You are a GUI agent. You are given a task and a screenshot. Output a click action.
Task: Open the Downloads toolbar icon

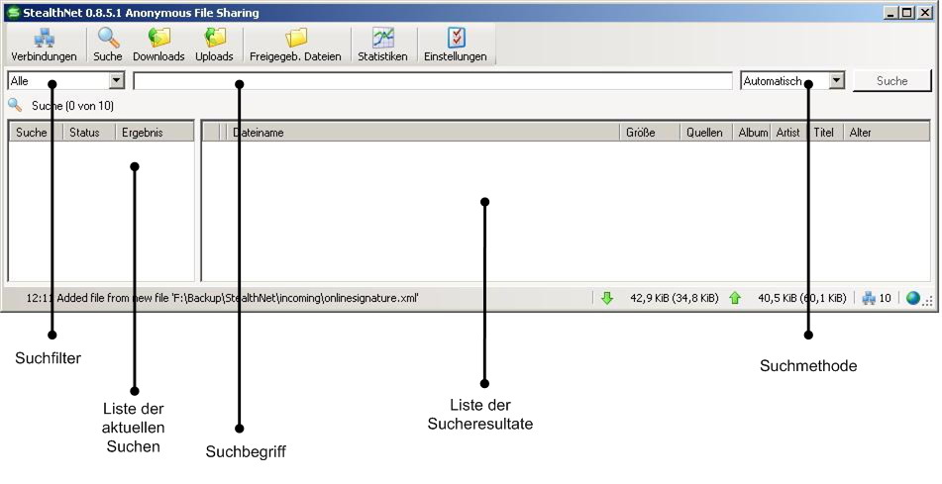point(158,45)
